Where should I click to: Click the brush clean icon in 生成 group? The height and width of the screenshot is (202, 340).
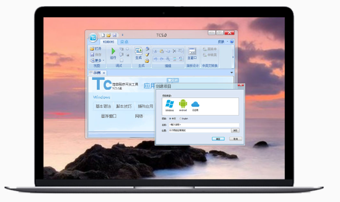pyautogui.click(x=147, y=55)
